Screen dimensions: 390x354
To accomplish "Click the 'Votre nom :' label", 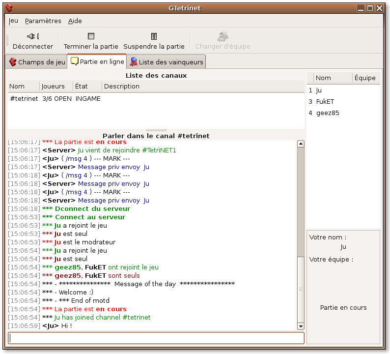I will click(328, 237).
